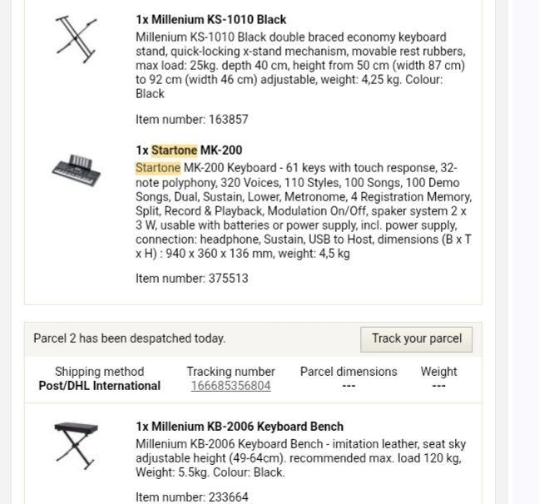Click Post/DHL International shipping method label
This screenshot has width=539, height=504.
click(100, 386)
